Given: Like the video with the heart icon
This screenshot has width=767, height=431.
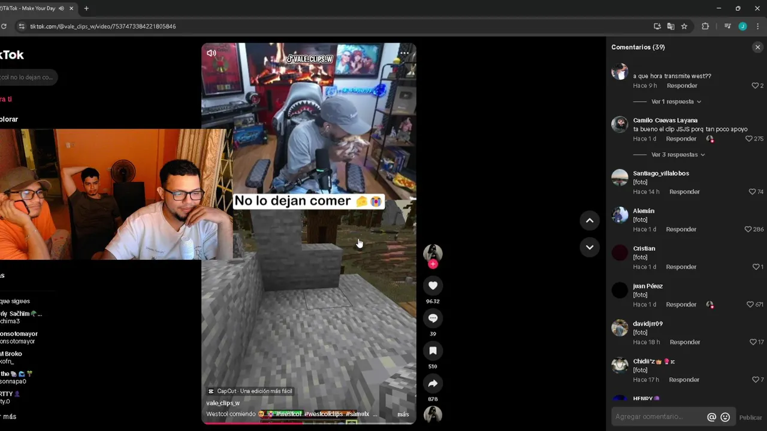Looking at the screenshot, I should coord(433,286).
